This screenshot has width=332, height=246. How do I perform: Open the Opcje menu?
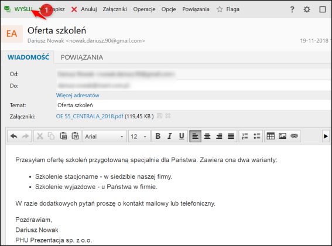[169, 9]
